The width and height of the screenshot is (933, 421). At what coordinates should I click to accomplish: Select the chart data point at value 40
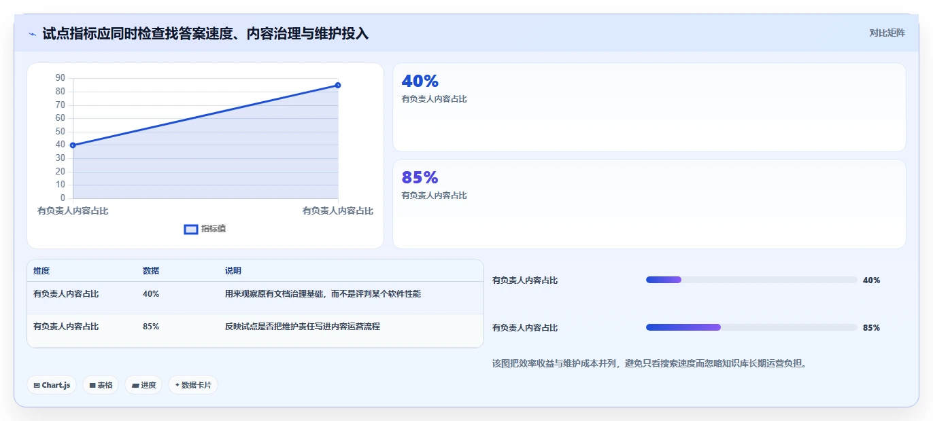(73, 145)
